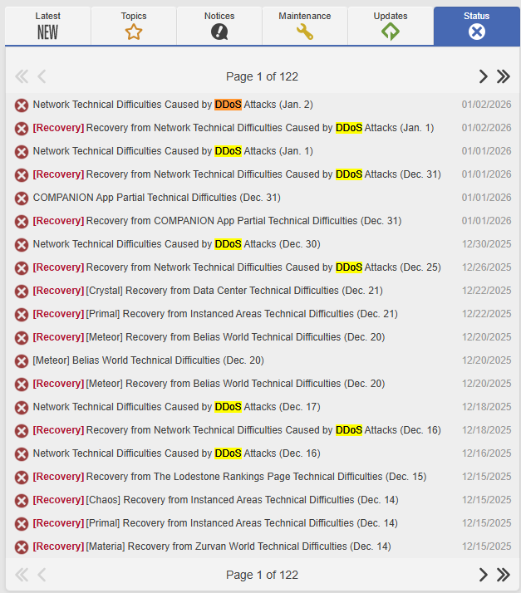Viewport: 521px width, 593px height.
Task: Click status icon beside COMPANION App Partial Difficulties
Action: click(22, 198)
